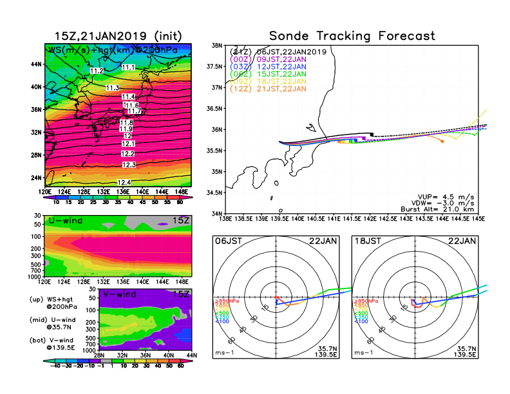Screen dimensions: 510x394
Task: Click "<100" legend in 18JST hodograph
Action: click(x=361, y=321)
